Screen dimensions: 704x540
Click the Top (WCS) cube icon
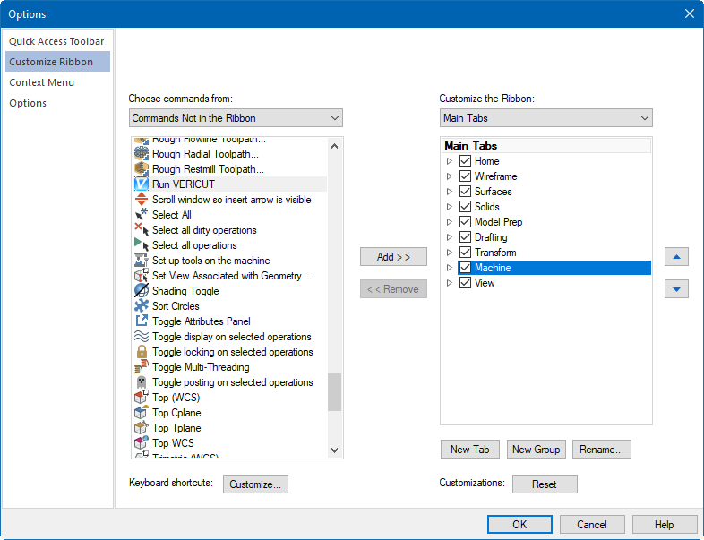[x=141, y=398]
